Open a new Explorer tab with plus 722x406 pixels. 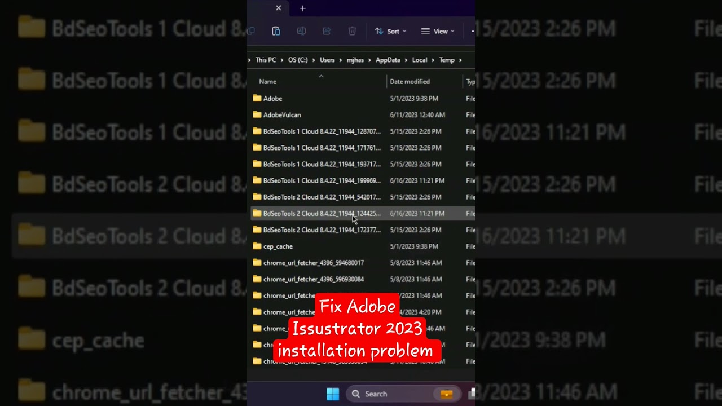click(303, 8)
